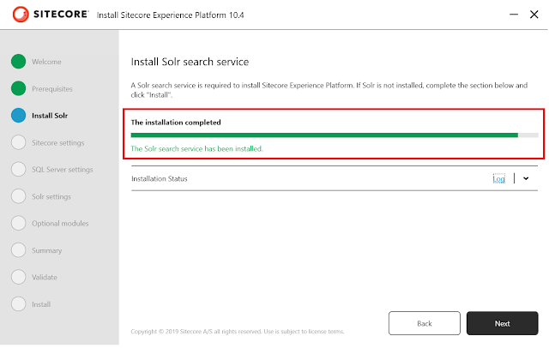Screen dimensions: 549x348
Task: Click the green Prerequisites step circle
Action: click(x=18, y=88)
